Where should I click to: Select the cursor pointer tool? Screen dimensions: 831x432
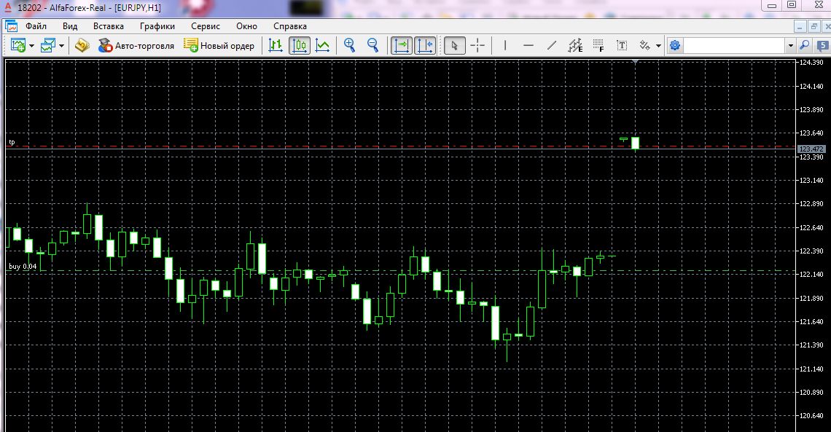coord(454,45)
